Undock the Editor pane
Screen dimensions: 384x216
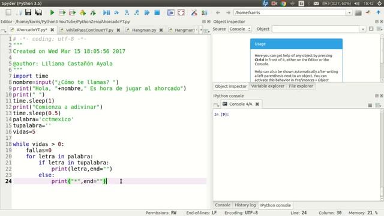pyautogui.click(x=204, y=22)
